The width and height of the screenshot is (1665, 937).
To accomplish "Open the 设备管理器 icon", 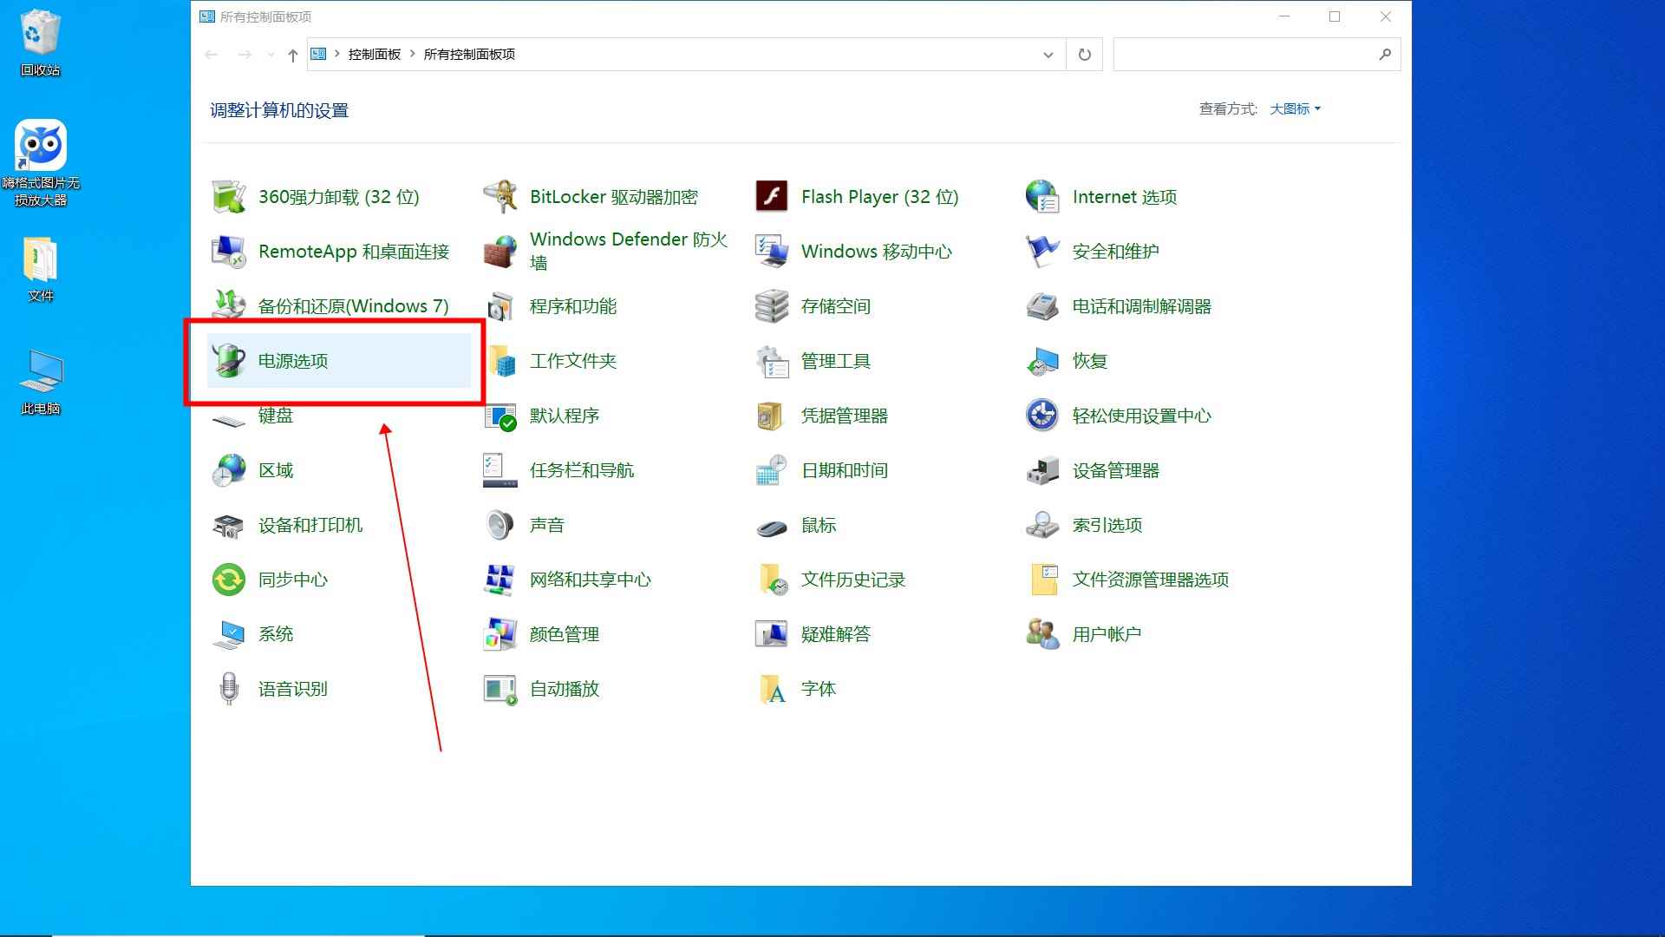I will [1042, 470].
